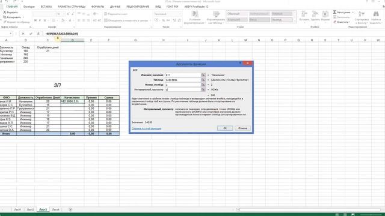The width and height of the screenshot is (385, 216).
Task: Cancel formula entry with the X icon
Action: coord(23,34)
